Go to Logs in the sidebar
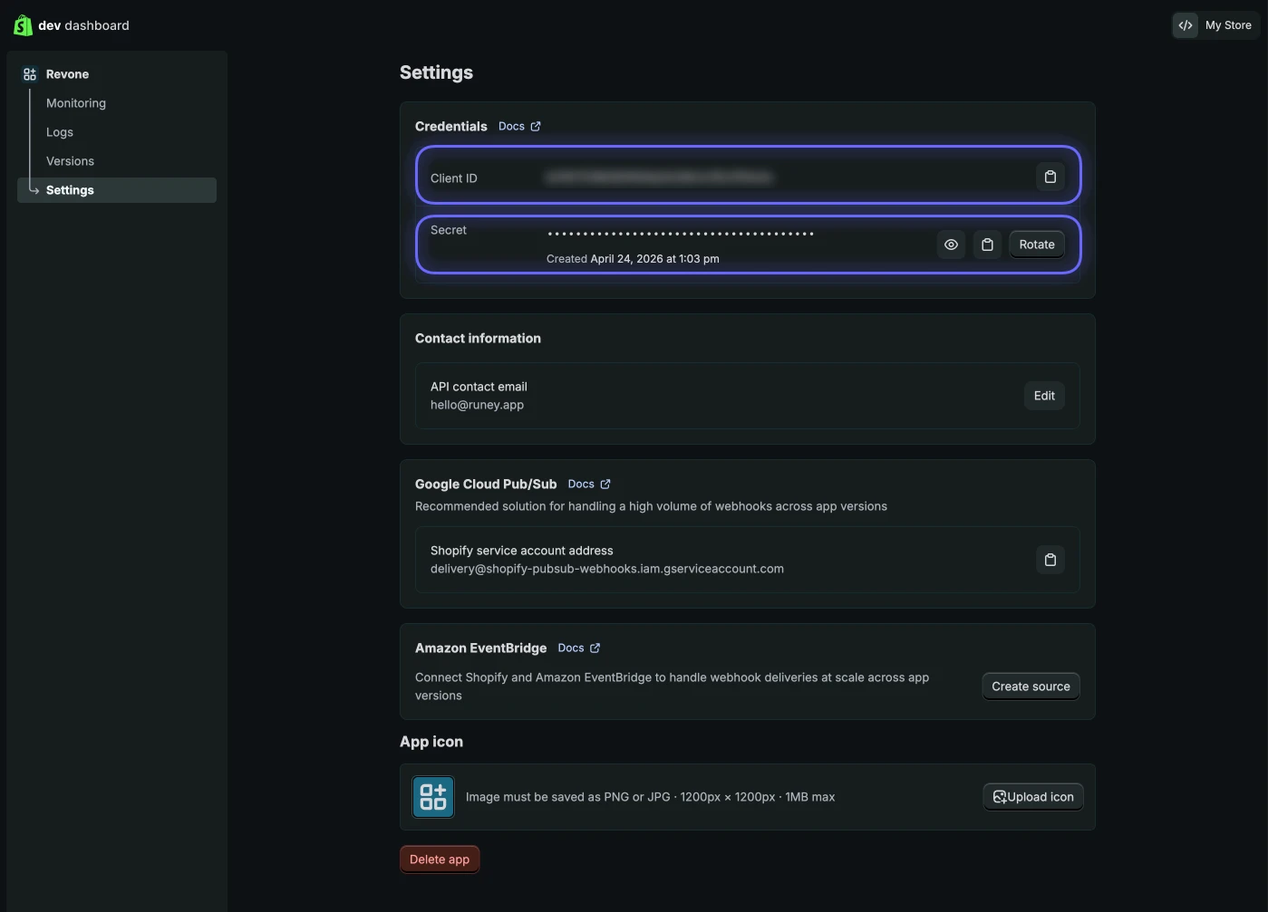 click(60, 132)
